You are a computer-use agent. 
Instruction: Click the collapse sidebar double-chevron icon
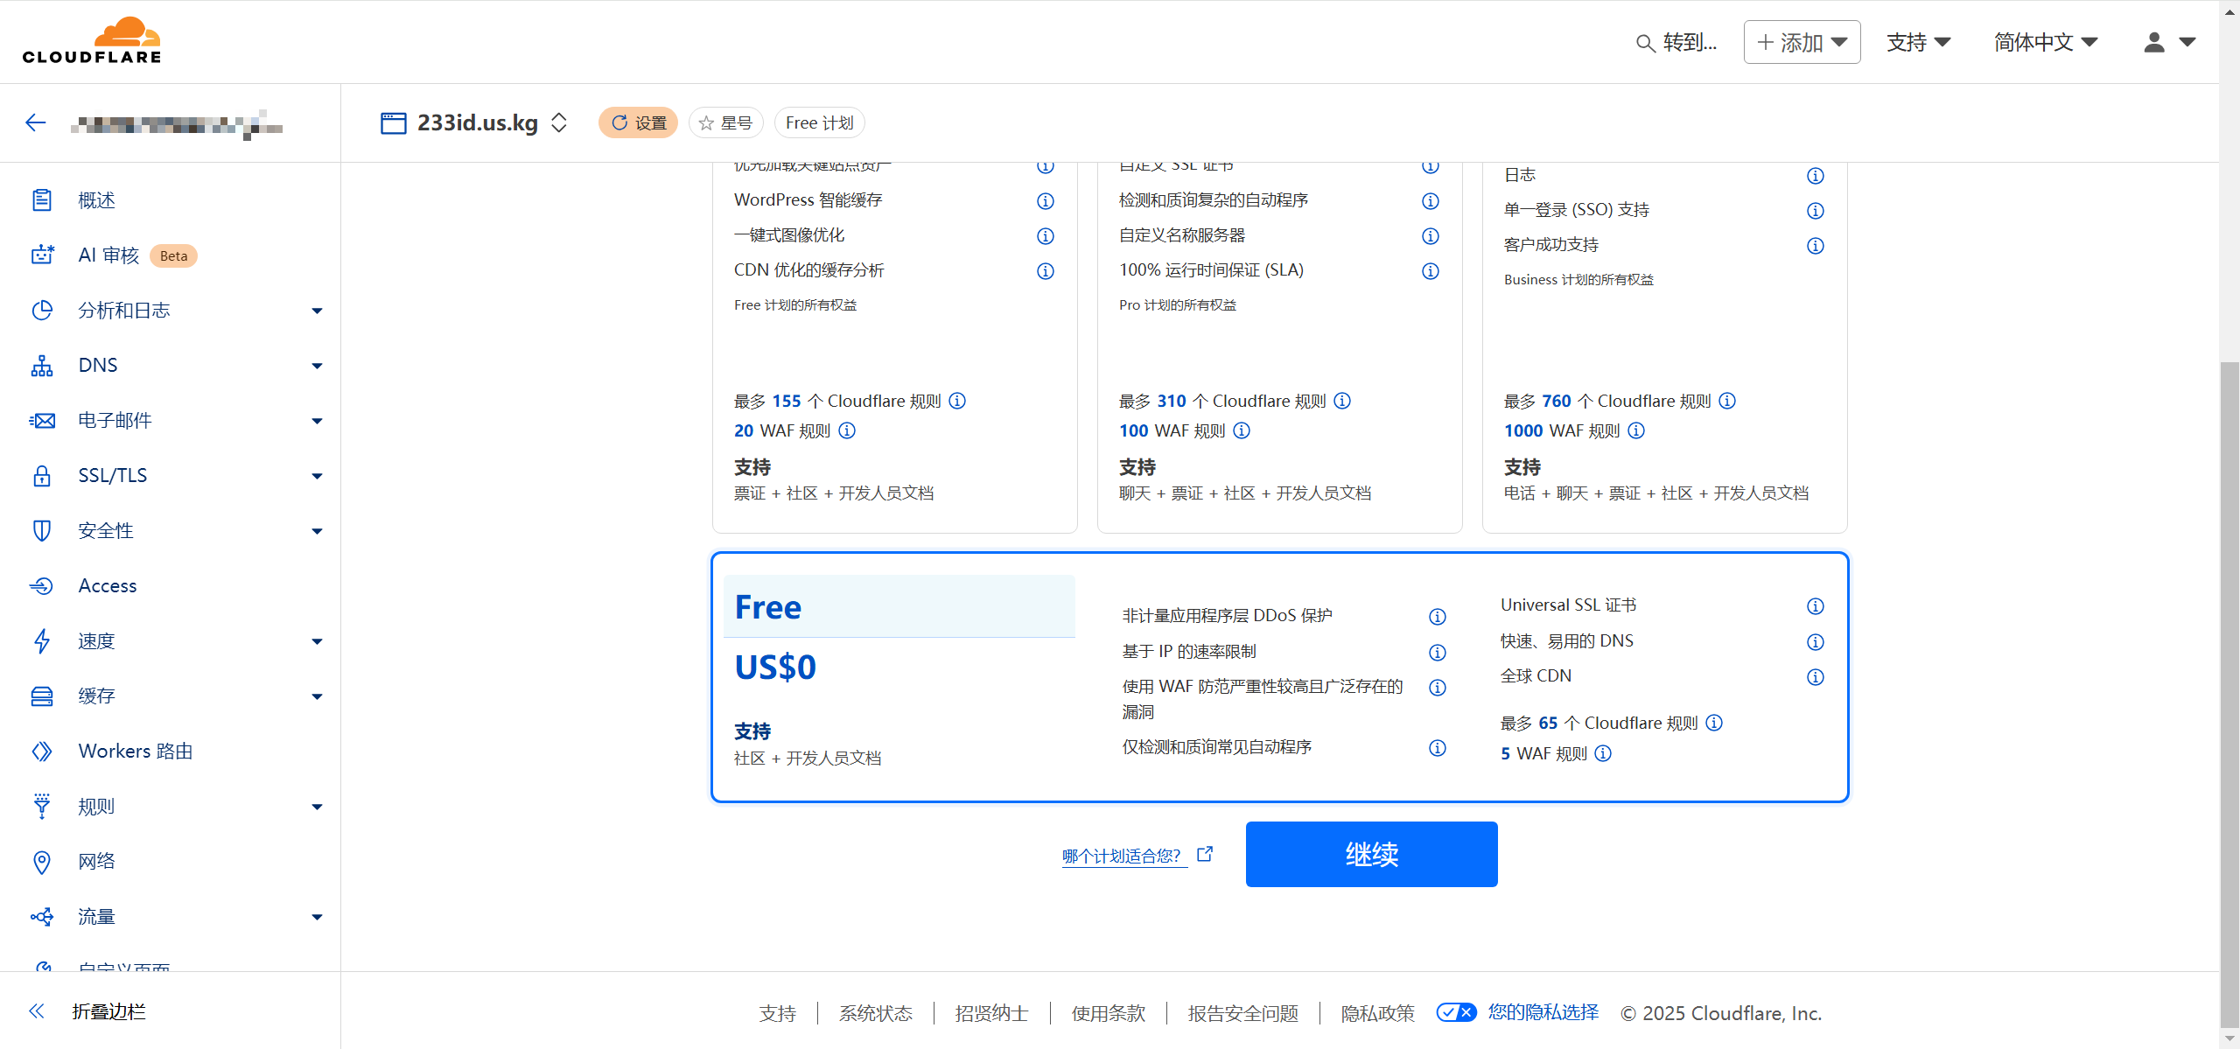tap(37, 1012)
